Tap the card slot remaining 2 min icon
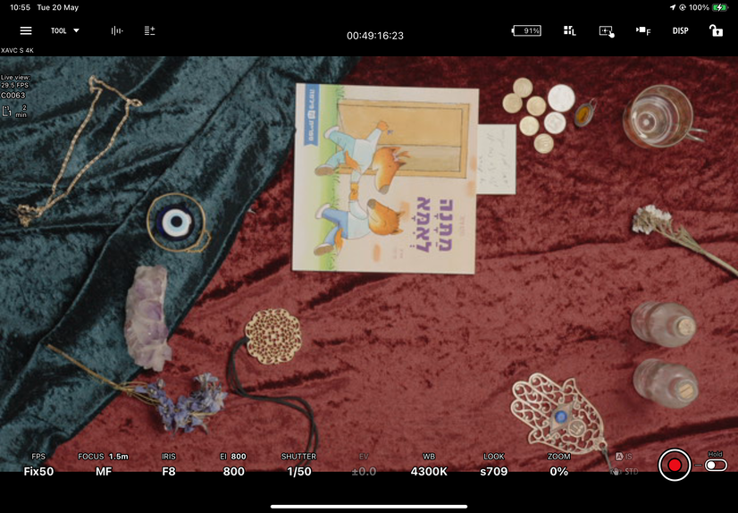738x513 pixels. coord(14,111)
